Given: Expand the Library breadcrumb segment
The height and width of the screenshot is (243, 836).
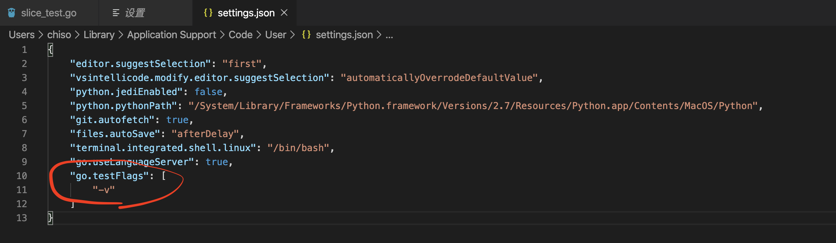Looking at the screenshot, I should click(x=99, y=35).
